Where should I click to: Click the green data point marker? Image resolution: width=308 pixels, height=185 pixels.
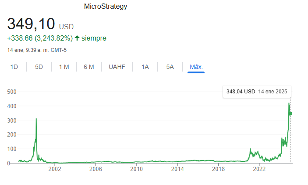290,113
